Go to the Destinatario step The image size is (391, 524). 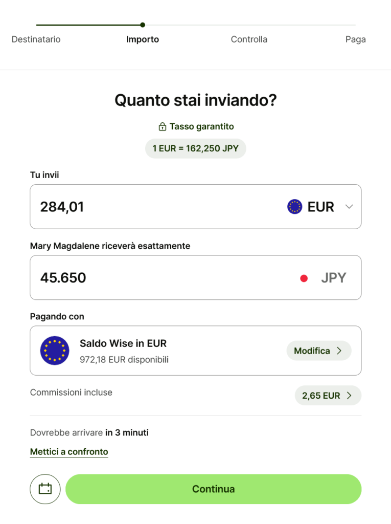[x=36, y=39]
